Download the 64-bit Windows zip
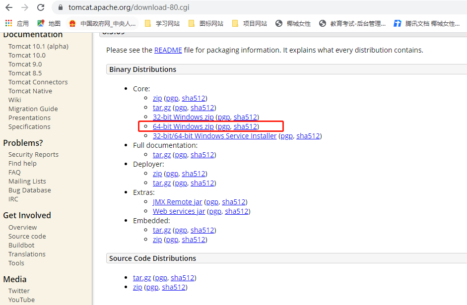This screenshot has width=467, height=305. pos(183,126)
